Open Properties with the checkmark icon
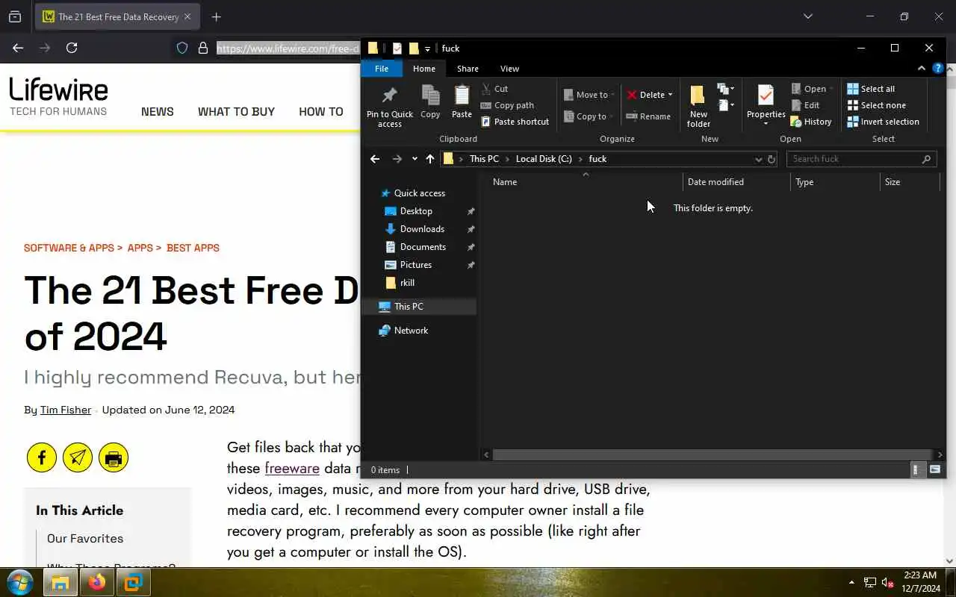The height and width of the screenshot is (597, 956). pyautogui.click(x=766, y=100)
